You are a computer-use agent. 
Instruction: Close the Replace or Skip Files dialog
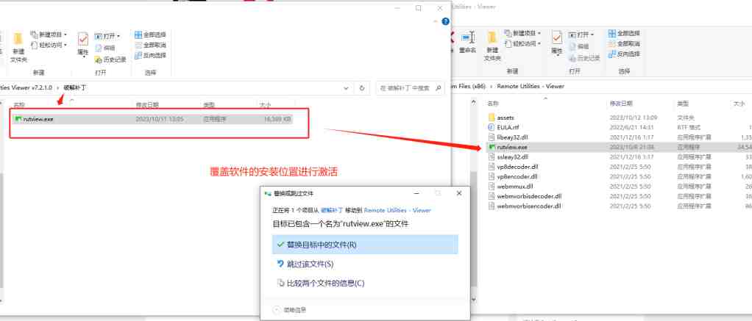459,193
